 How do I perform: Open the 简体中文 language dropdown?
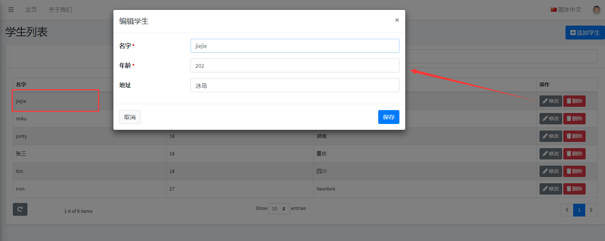click(x=566, y=10)
